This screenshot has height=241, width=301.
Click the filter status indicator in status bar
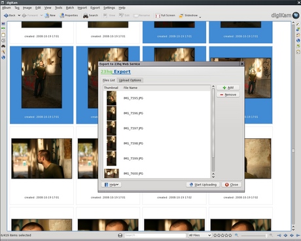click(x=120, y=235)
